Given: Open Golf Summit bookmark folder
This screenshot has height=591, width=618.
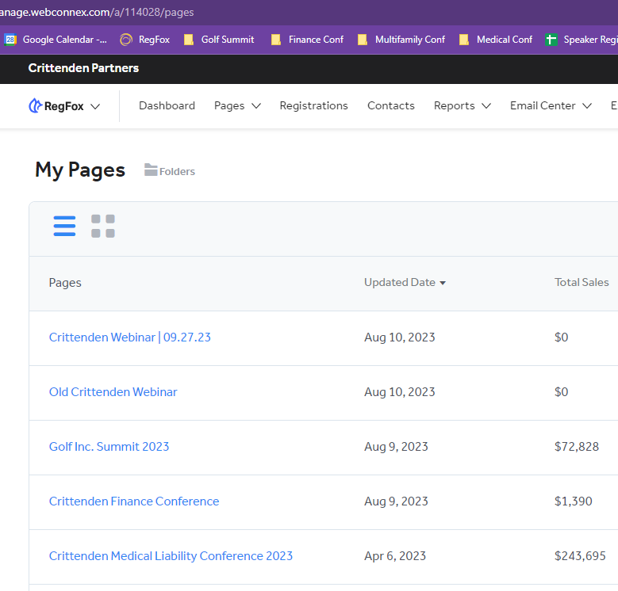Looking at the screenshot, I should tap(219, 40).
